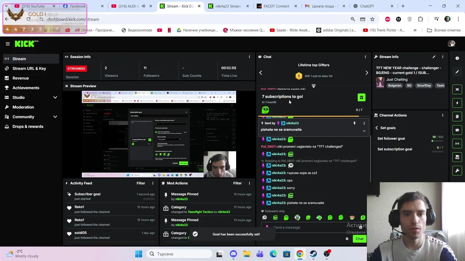This screenshot has width=465, height=261.
Task: Click the AdBlock Plus extension icon
Action: tap(388, 19)
